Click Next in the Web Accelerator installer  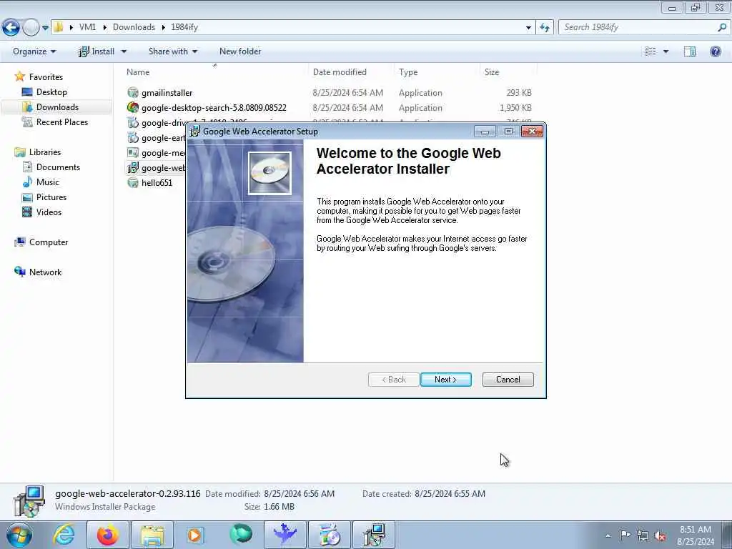(445, 380)
